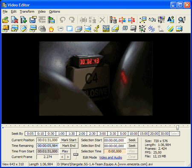Click the resize picture icon
The image size is (192, 168).
pos(143,20)
